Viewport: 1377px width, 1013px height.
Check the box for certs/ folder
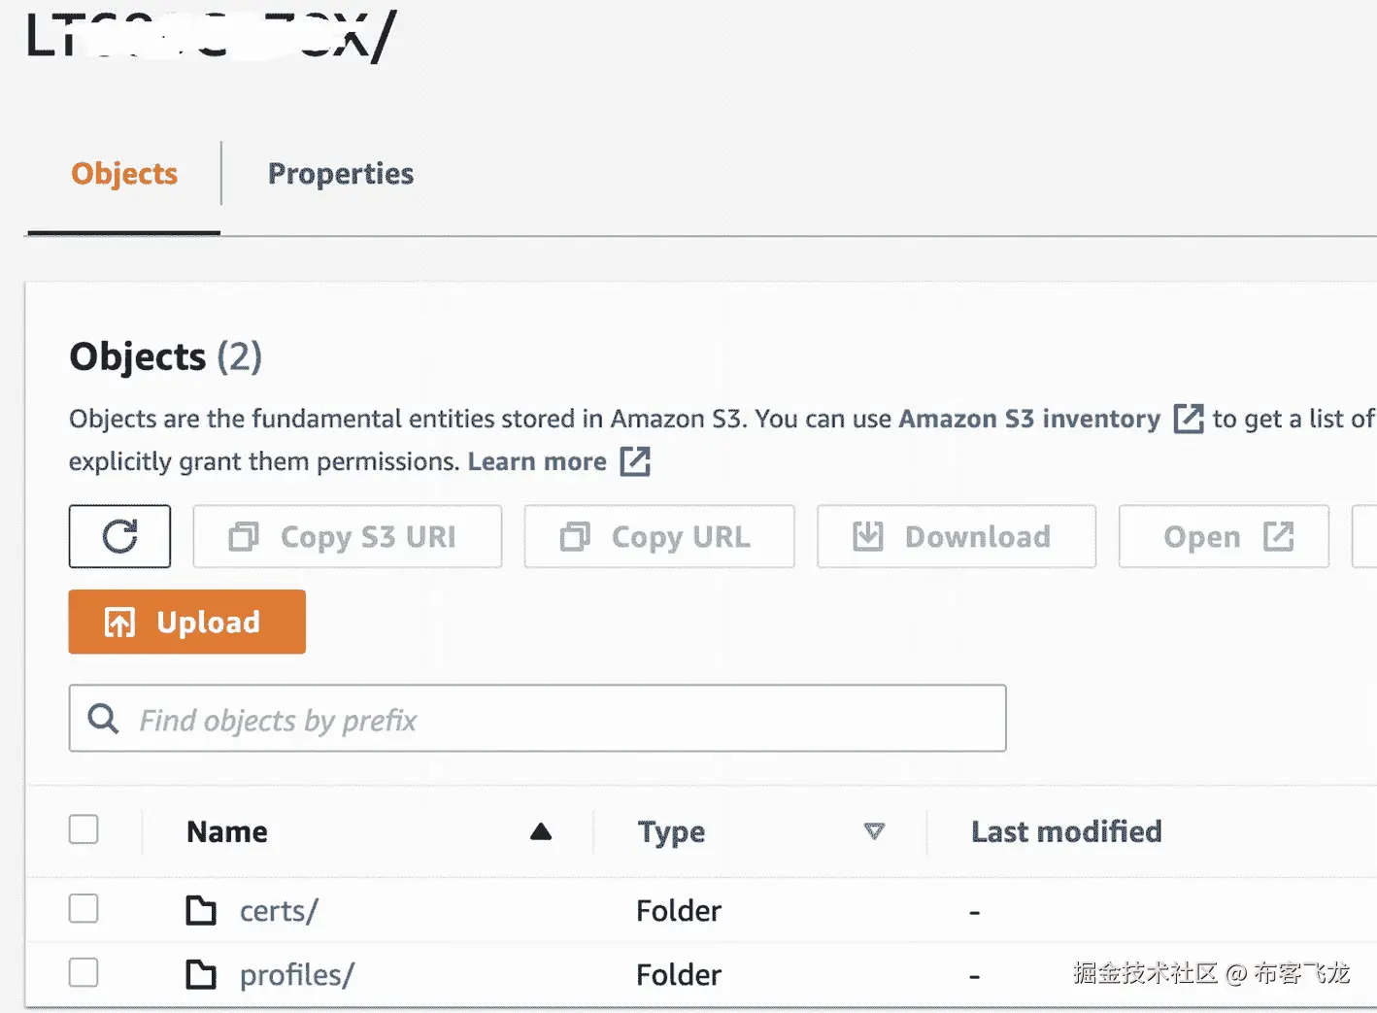click(84, 909)
